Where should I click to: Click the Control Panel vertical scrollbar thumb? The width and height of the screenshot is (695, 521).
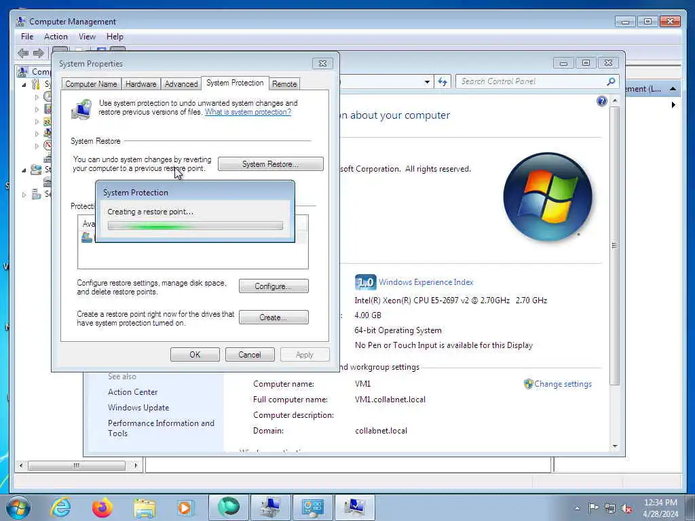point(614,246)
